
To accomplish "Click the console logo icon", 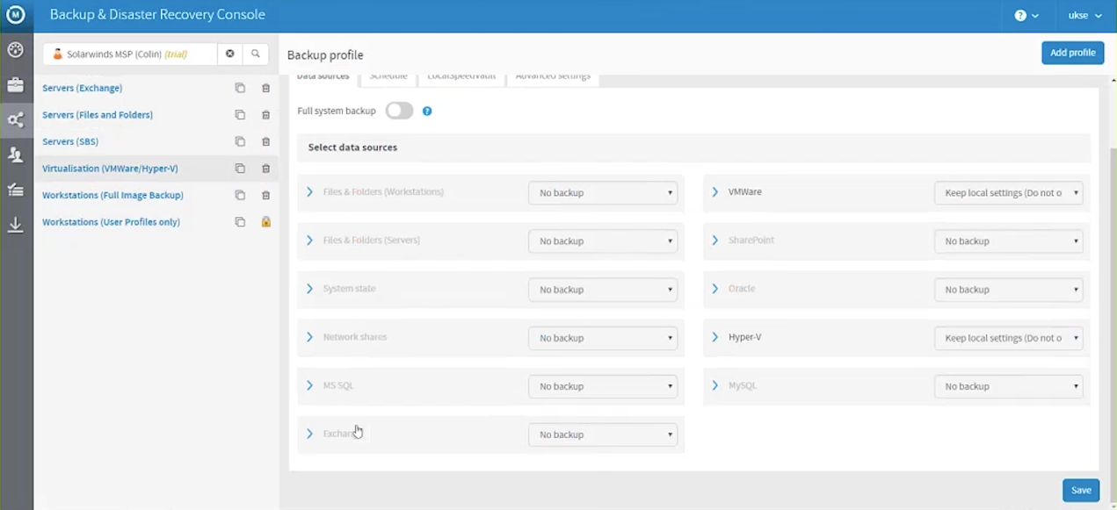I will point(15,15).
